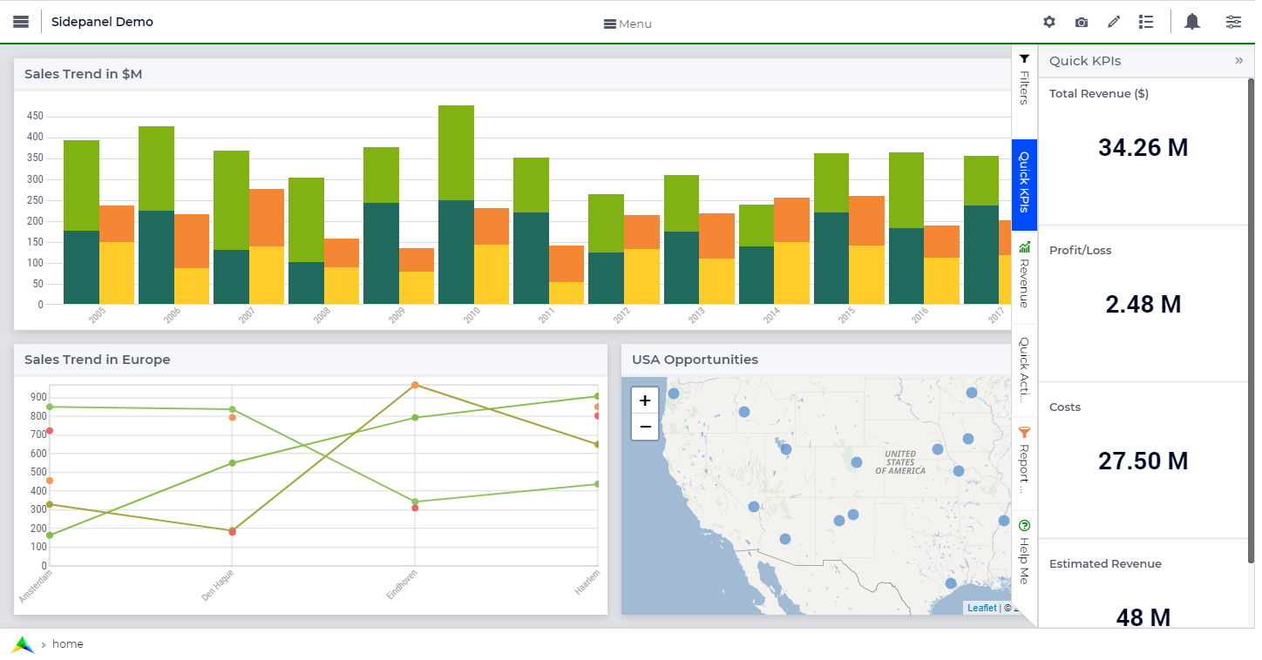Click the Sales Trend in Europe title
1262x660 pixels.
tap(97, 360)
